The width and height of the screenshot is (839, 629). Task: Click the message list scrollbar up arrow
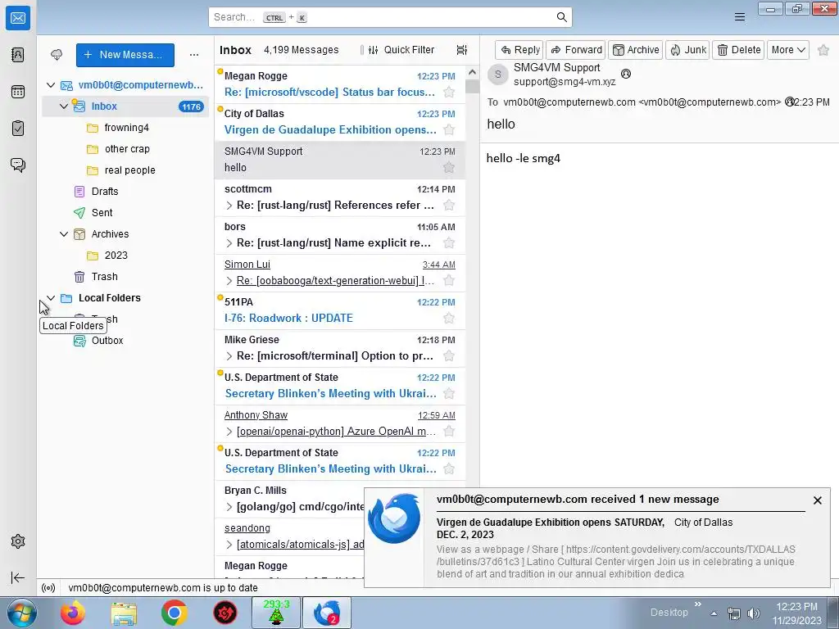click(472, 72)
